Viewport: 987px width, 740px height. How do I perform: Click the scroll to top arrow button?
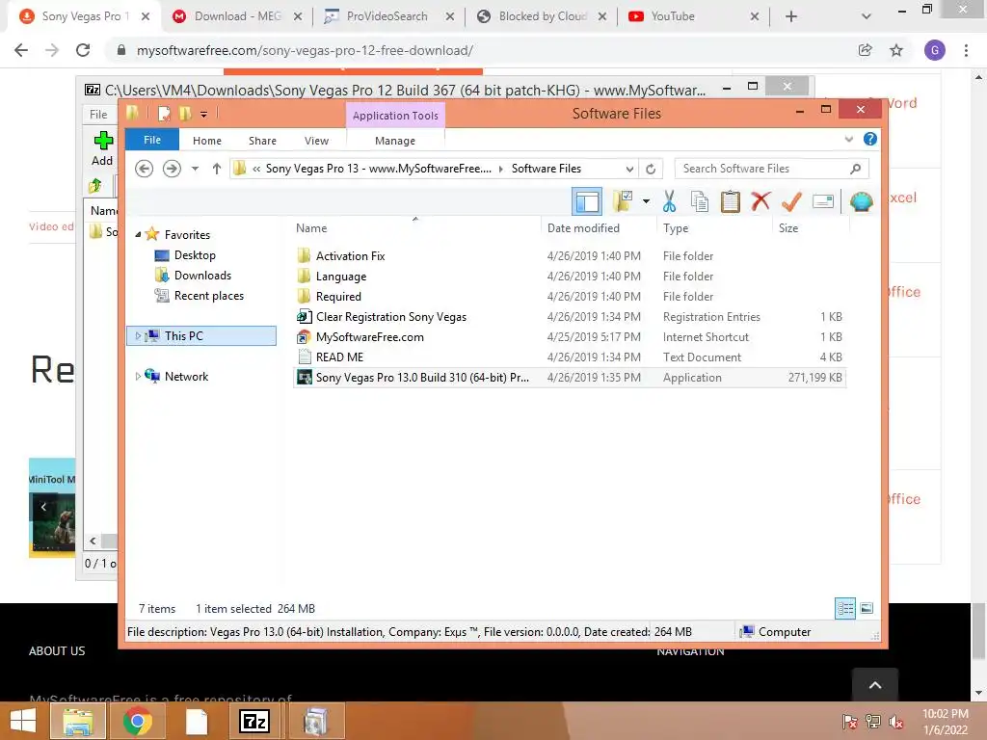875,685
